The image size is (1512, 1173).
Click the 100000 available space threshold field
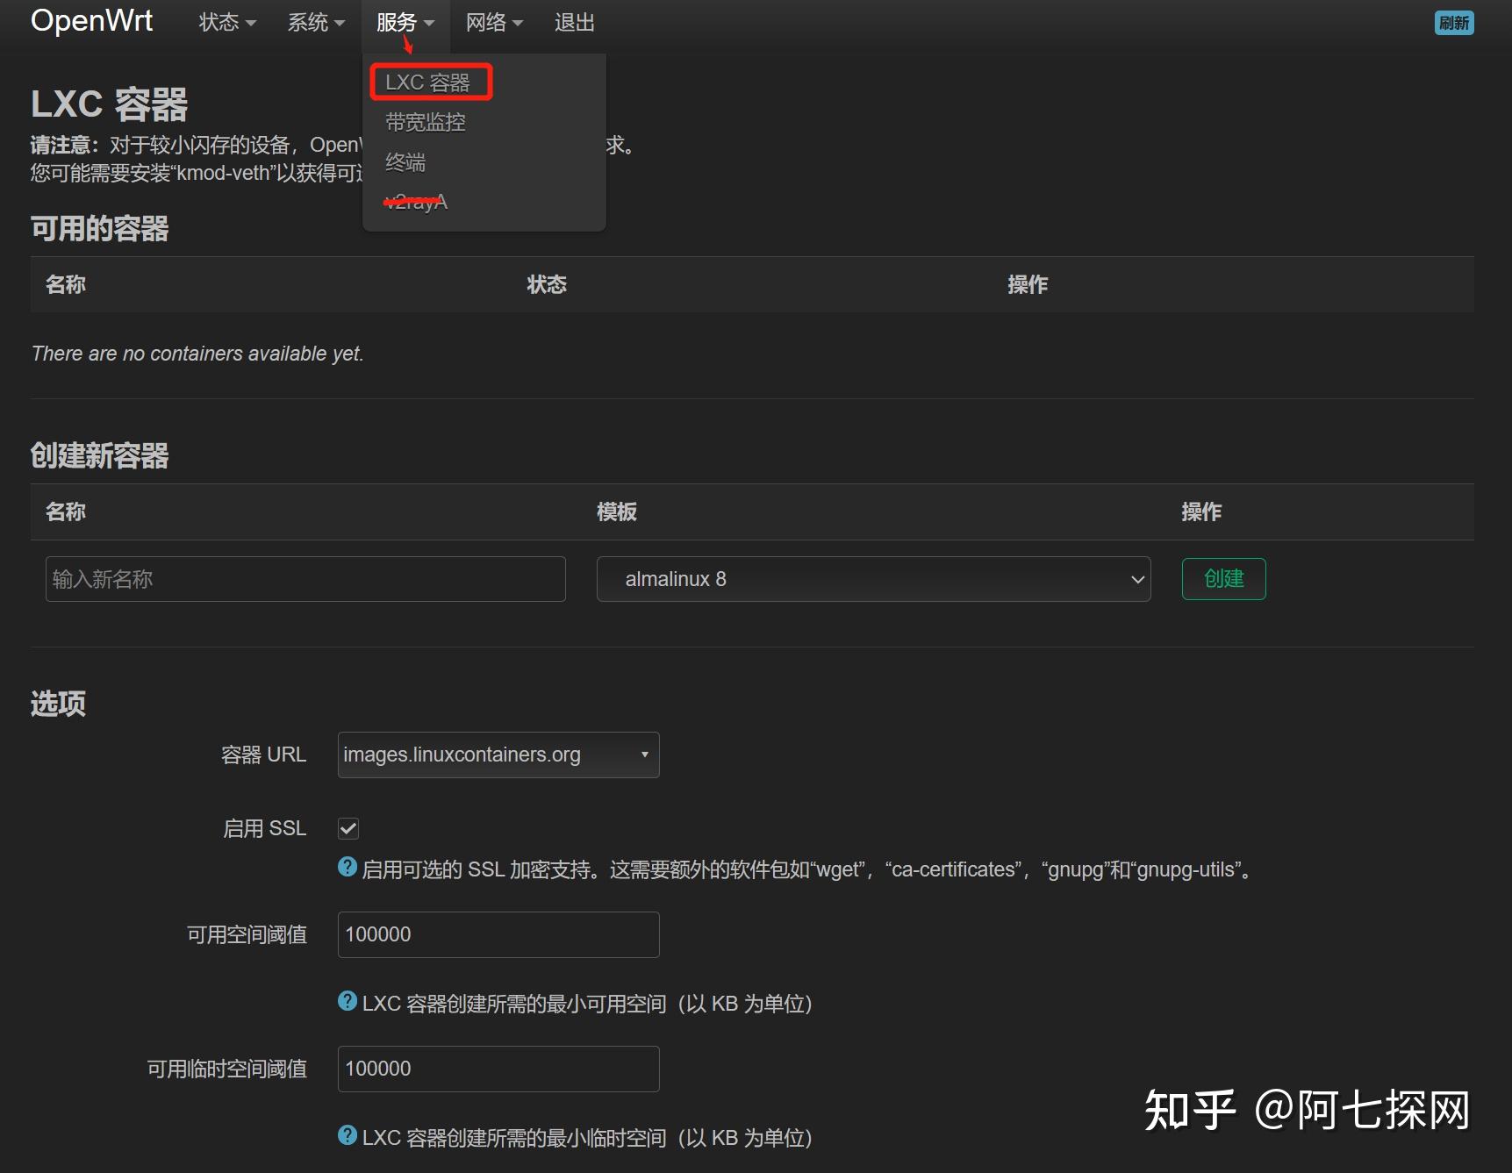point(497,933)
